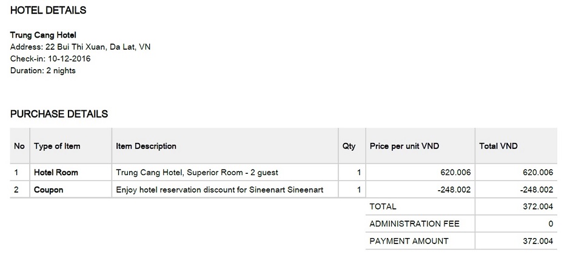Click the Price per unit VND header

(404, 146)
